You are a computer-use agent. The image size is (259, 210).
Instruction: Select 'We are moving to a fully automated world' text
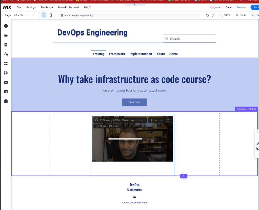point(134,90)
